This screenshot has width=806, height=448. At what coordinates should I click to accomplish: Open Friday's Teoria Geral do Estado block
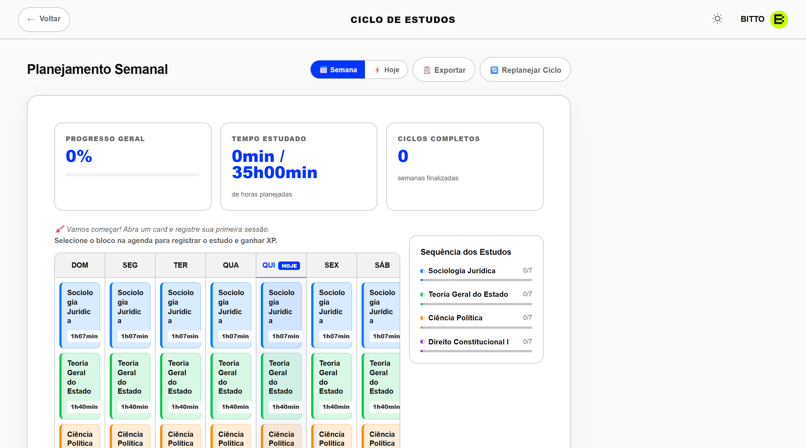[x=332, y=386]
